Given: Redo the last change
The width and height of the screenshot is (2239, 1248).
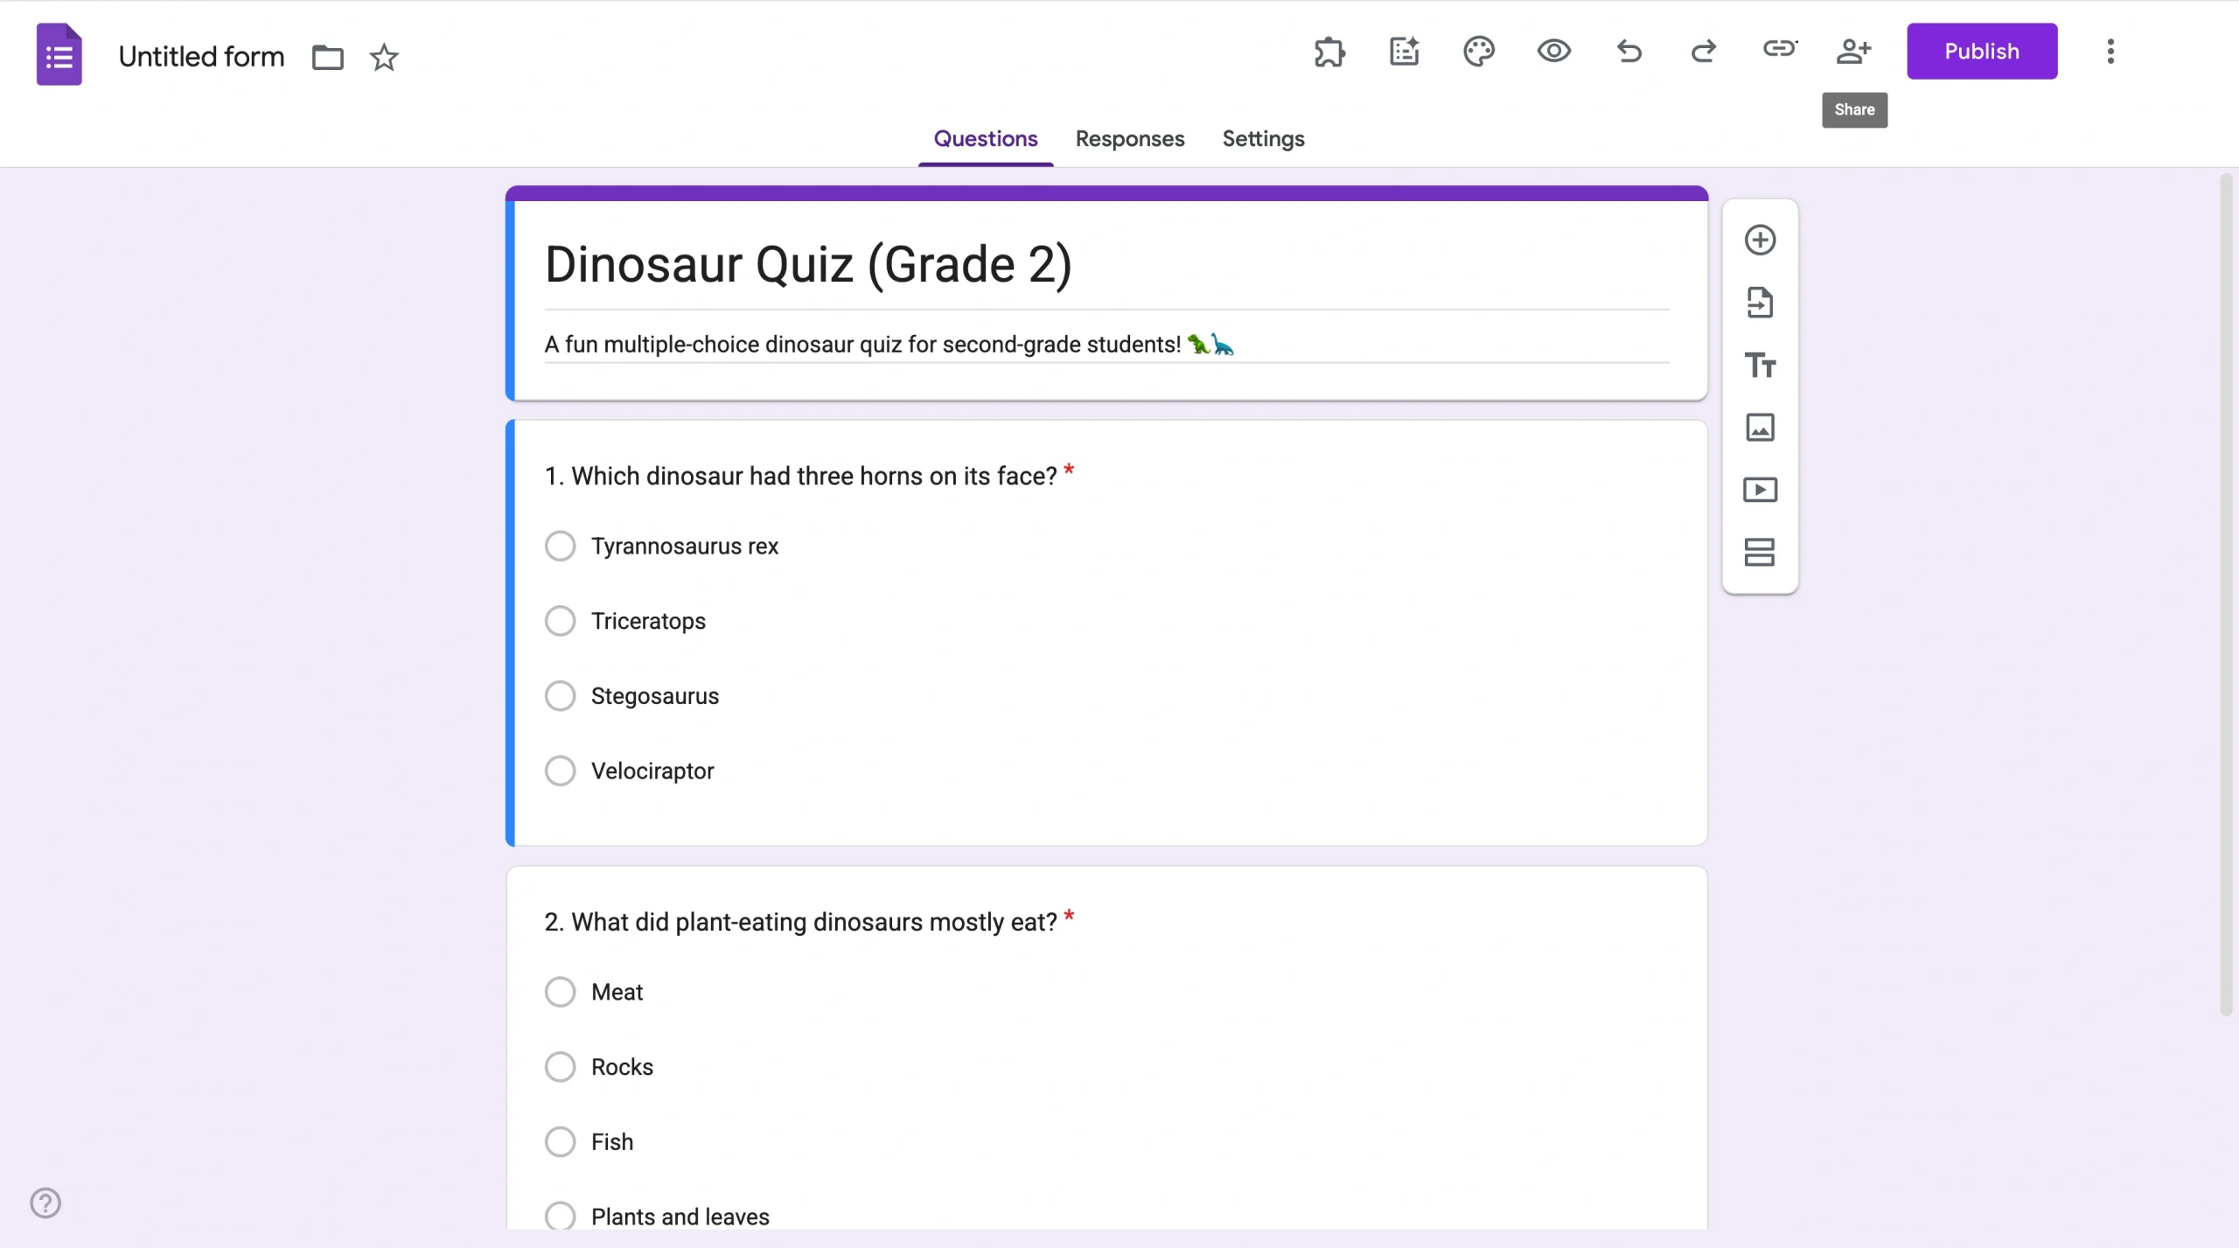Looking at the screenshot, I should [1704, 52].
